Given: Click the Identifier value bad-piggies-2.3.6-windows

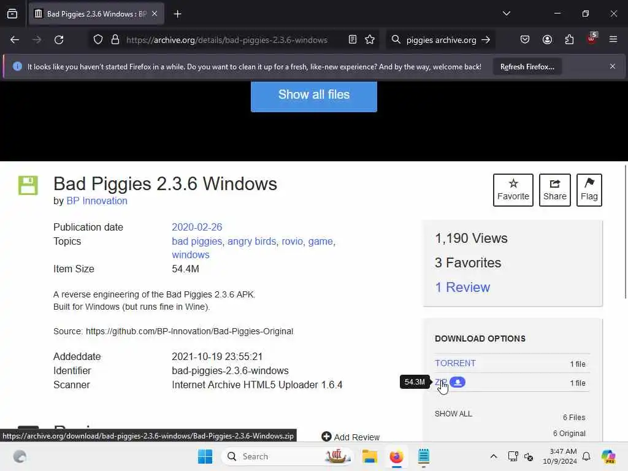Looking at the screenshot, I should (231, 370).
